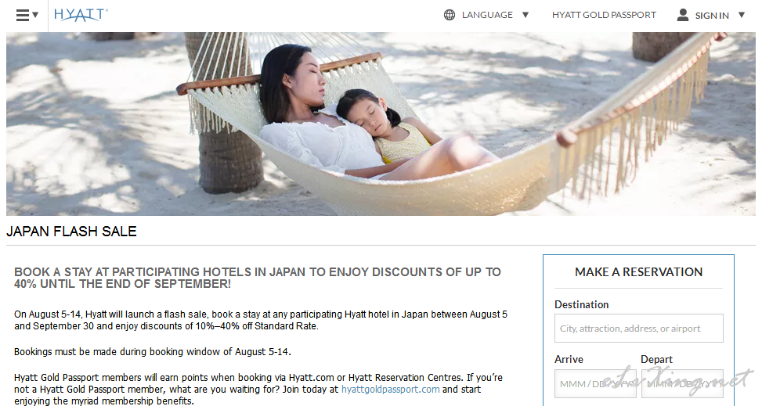Screen dimensions: 762x406
Task: Click the Sign In text
Action: click(712, 16)
